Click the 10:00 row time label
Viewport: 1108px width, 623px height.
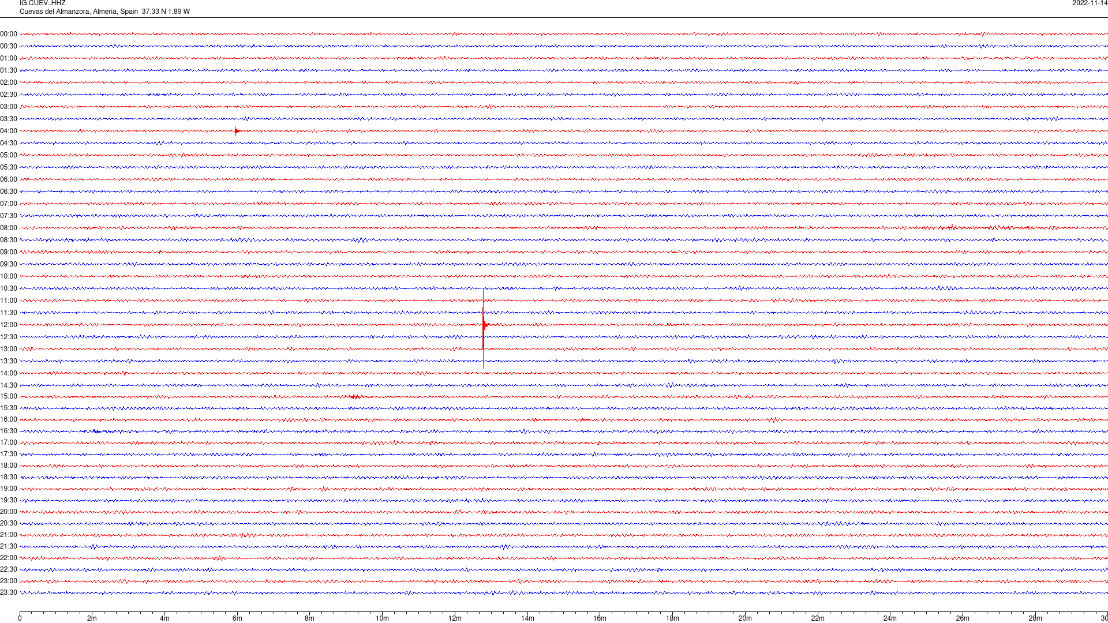(9, 276)
